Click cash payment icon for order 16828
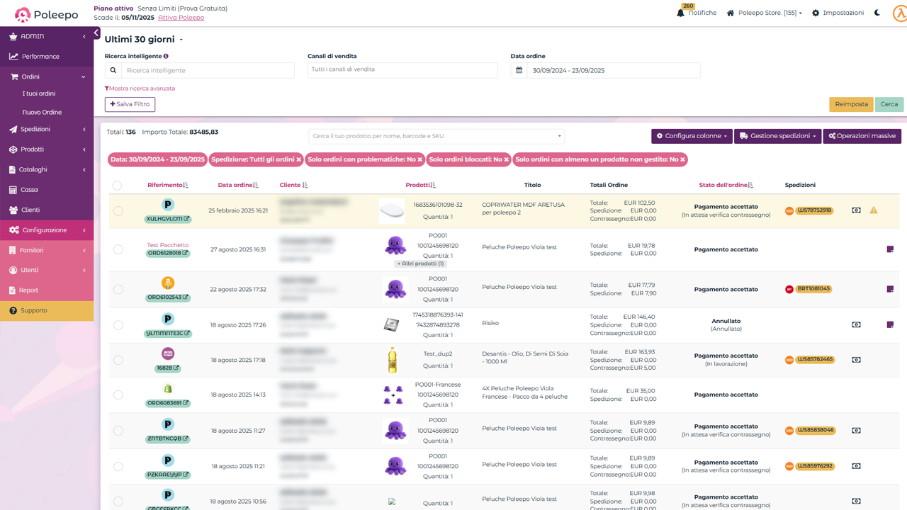907x510 pixels. click(x=856, y=360)
